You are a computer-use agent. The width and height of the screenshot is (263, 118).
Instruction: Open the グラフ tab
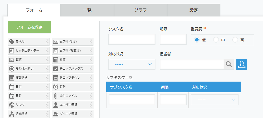coord(141,11)
